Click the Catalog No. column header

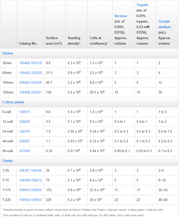click(x=28, y=44)
